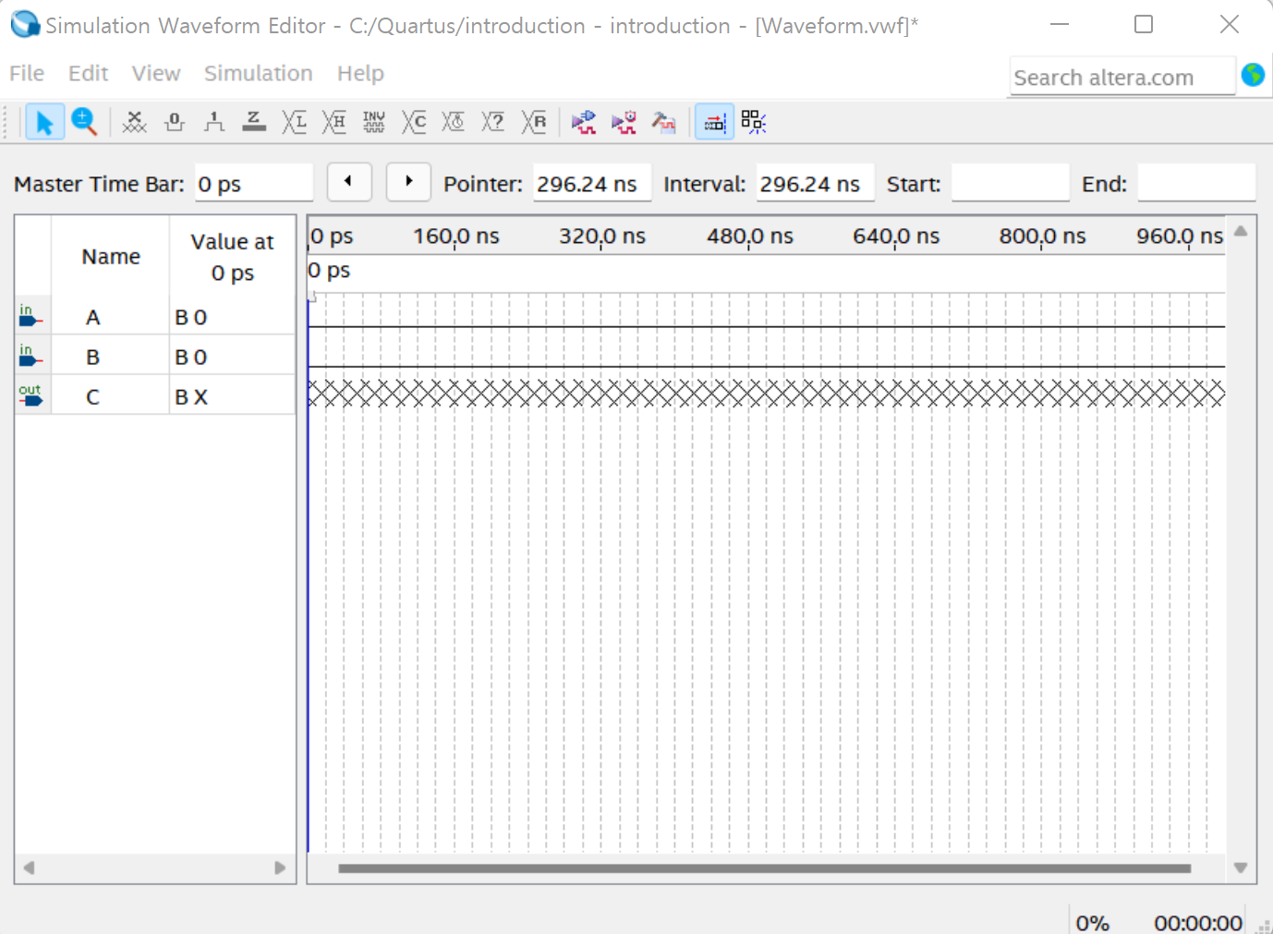Screen dimensions: 1273x934
Task: Click the Overwrite Clock icon
Action: point(454,122)
